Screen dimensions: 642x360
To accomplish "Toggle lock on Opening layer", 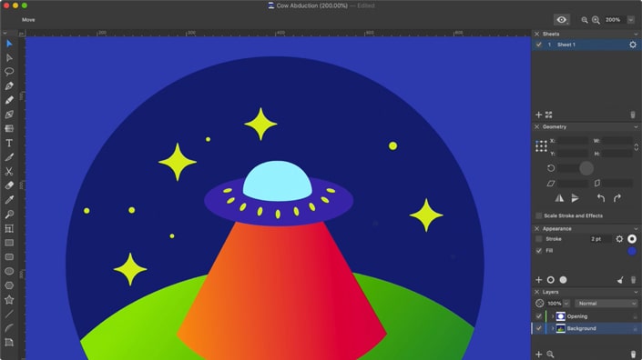I will tap(636, 316).
